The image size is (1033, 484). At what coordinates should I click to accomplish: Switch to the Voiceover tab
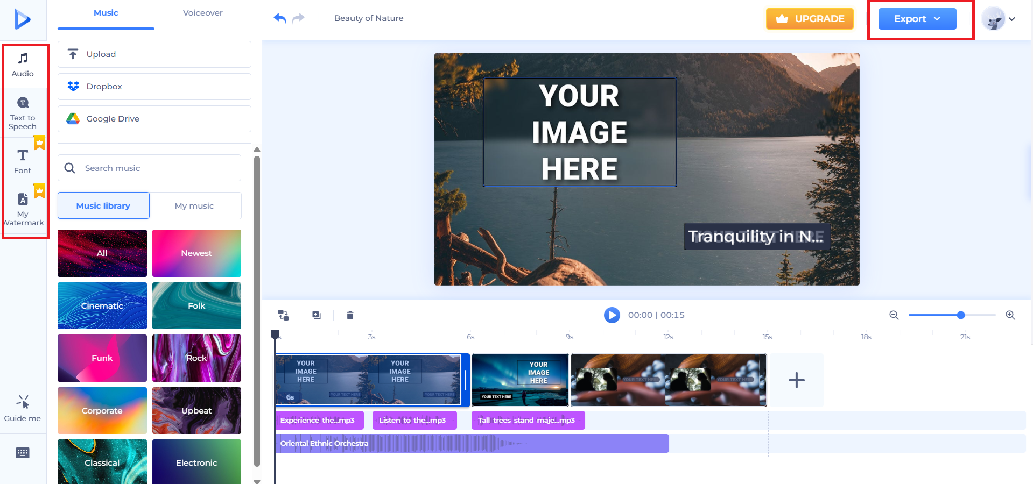(203, 13)
